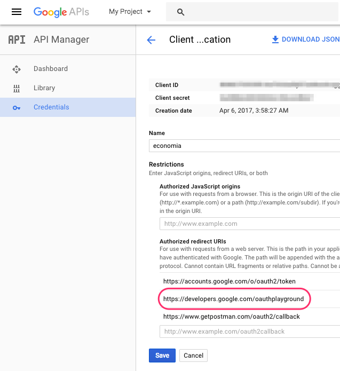
Task: Select the oauthplayground redirect URI
Action: (234, 299)
